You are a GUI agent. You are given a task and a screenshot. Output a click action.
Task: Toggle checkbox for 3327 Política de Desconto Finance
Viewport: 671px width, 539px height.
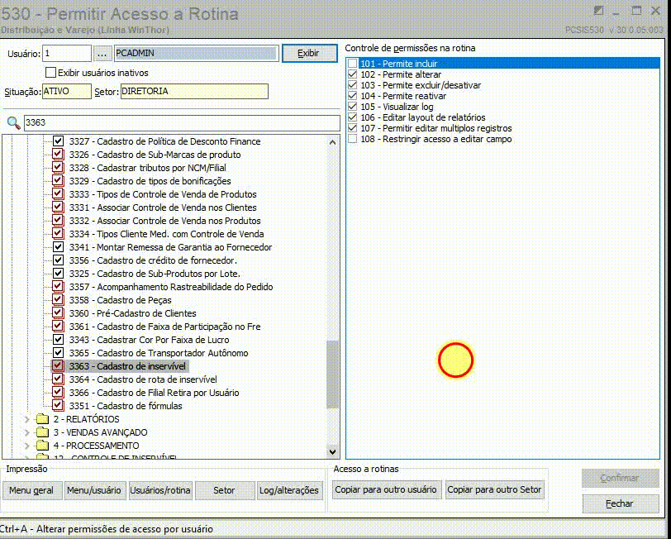pos(58,141)
